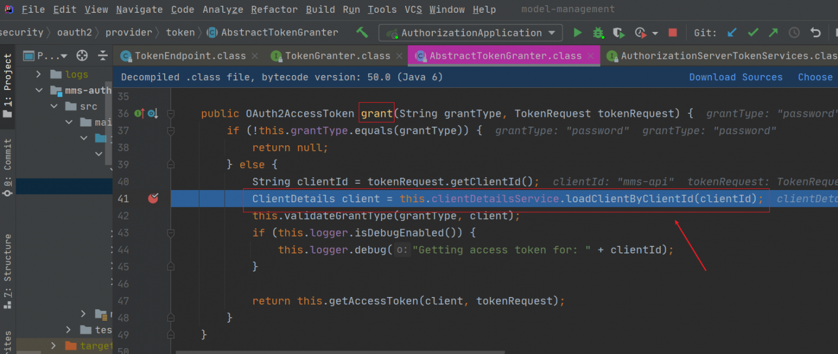The width and height of the screenshot is (838, 354).
Task: Stop the running process red square
Action: [673, 33]
